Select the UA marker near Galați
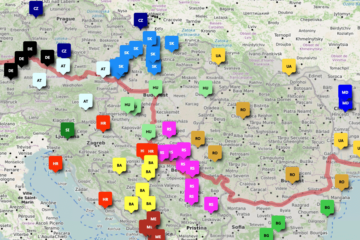The width and height of the screenshot is (360, 240). [341, 140]
